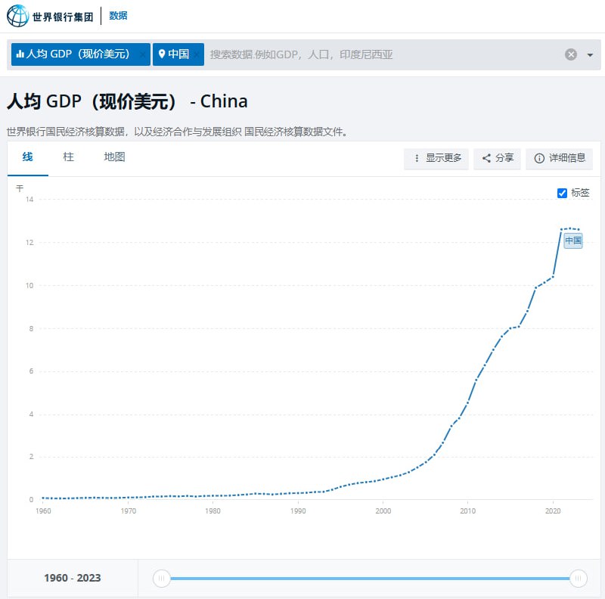Screen dimensions: 605x599
Task: Click the info icon beside 详细信息
Action: point(538,159)
